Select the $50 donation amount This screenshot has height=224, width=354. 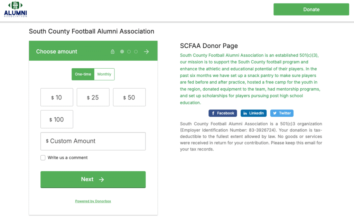click(x=129, y=97)
